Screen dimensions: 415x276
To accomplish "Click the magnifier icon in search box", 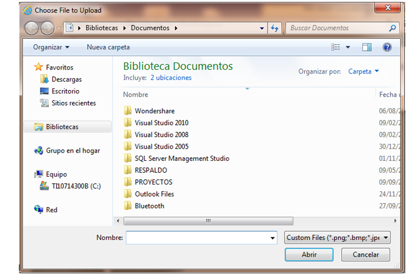I will [392, 28].
